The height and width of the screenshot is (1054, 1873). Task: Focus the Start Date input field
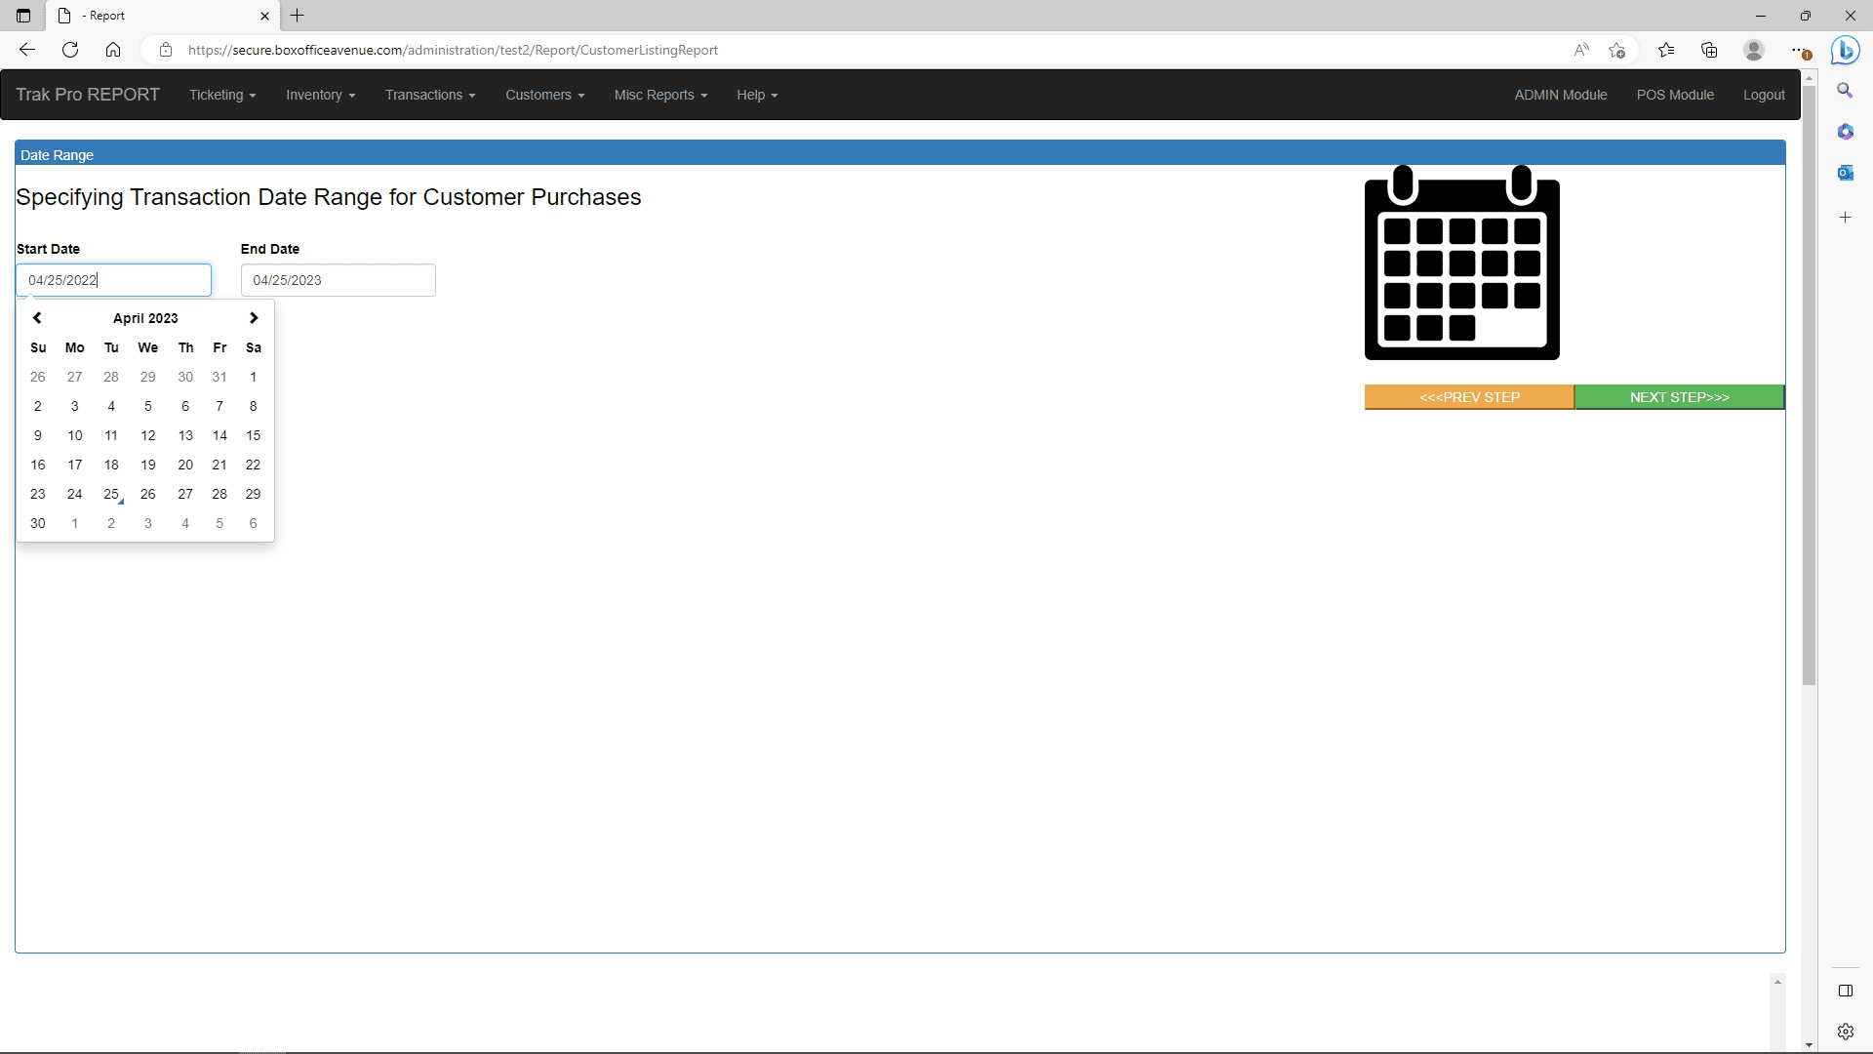pos(114,280)
